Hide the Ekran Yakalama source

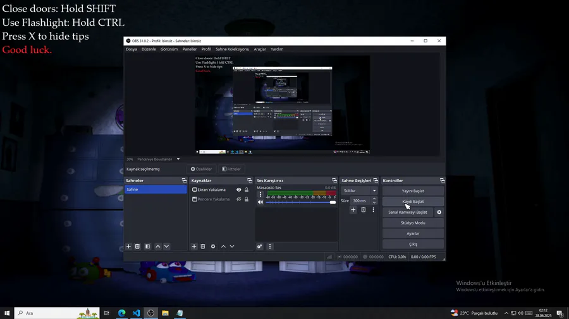pos(239,190)
